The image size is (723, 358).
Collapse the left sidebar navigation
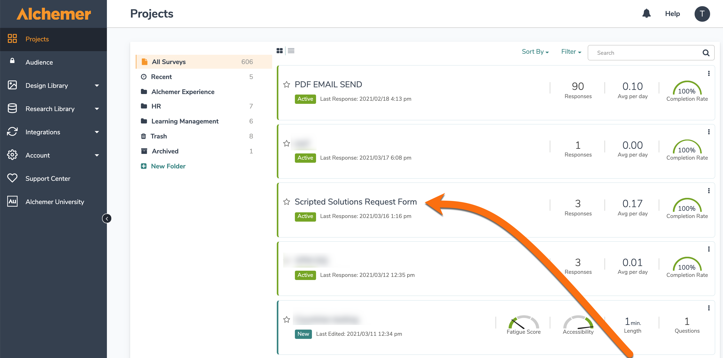coord(107,219)
